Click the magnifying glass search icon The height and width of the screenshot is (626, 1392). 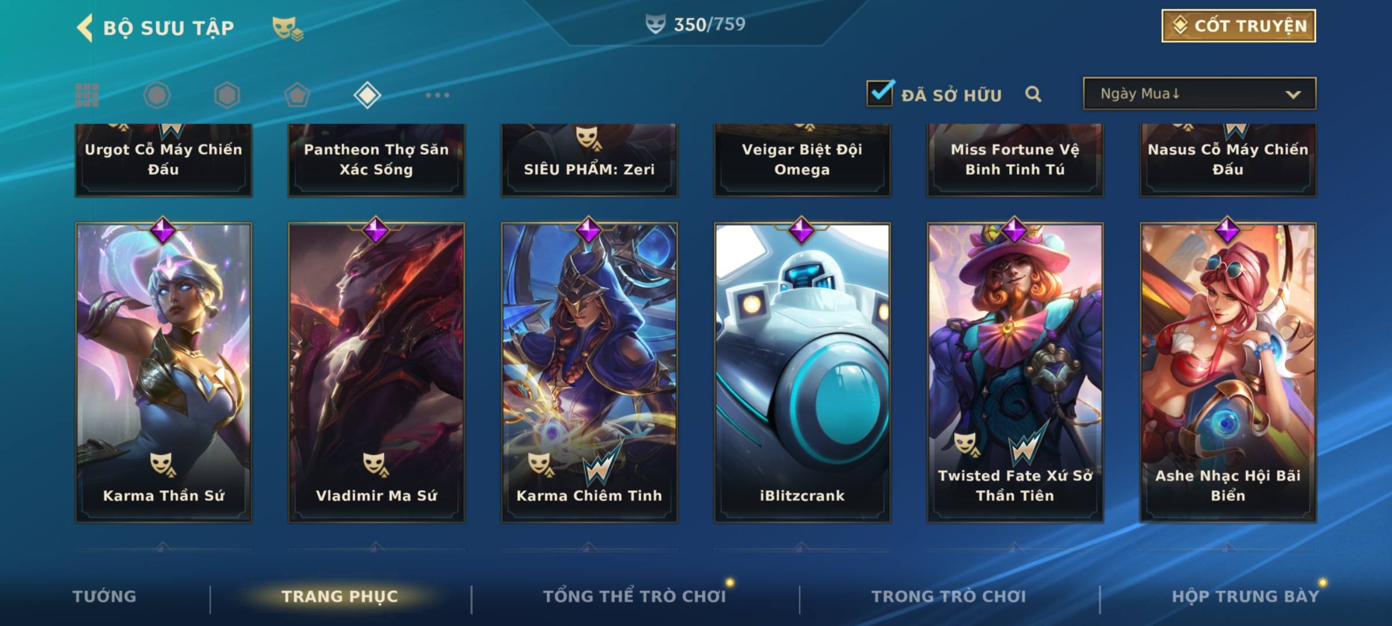1033,94
